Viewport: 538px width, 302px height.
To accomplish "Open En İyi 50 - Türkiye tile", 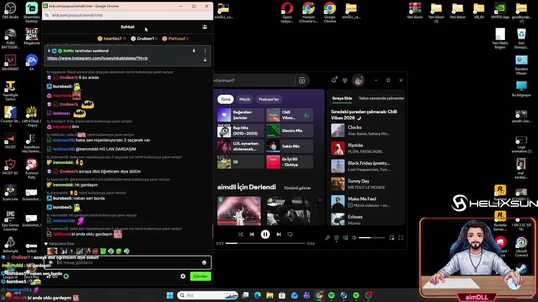I will click(290, 161).
